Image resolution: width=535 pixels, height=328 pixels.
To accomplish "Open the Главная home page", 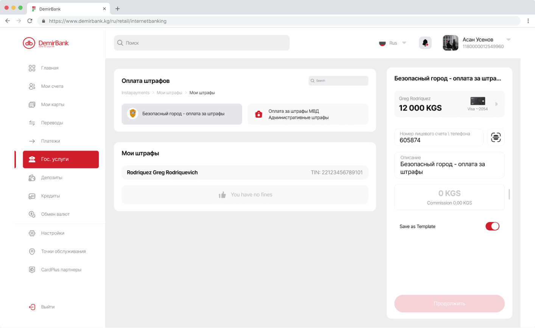I will 50,68.
